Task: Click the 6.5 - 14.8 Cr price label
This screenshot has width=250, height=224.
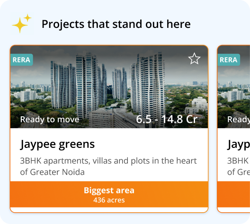Action: (167, 119)
